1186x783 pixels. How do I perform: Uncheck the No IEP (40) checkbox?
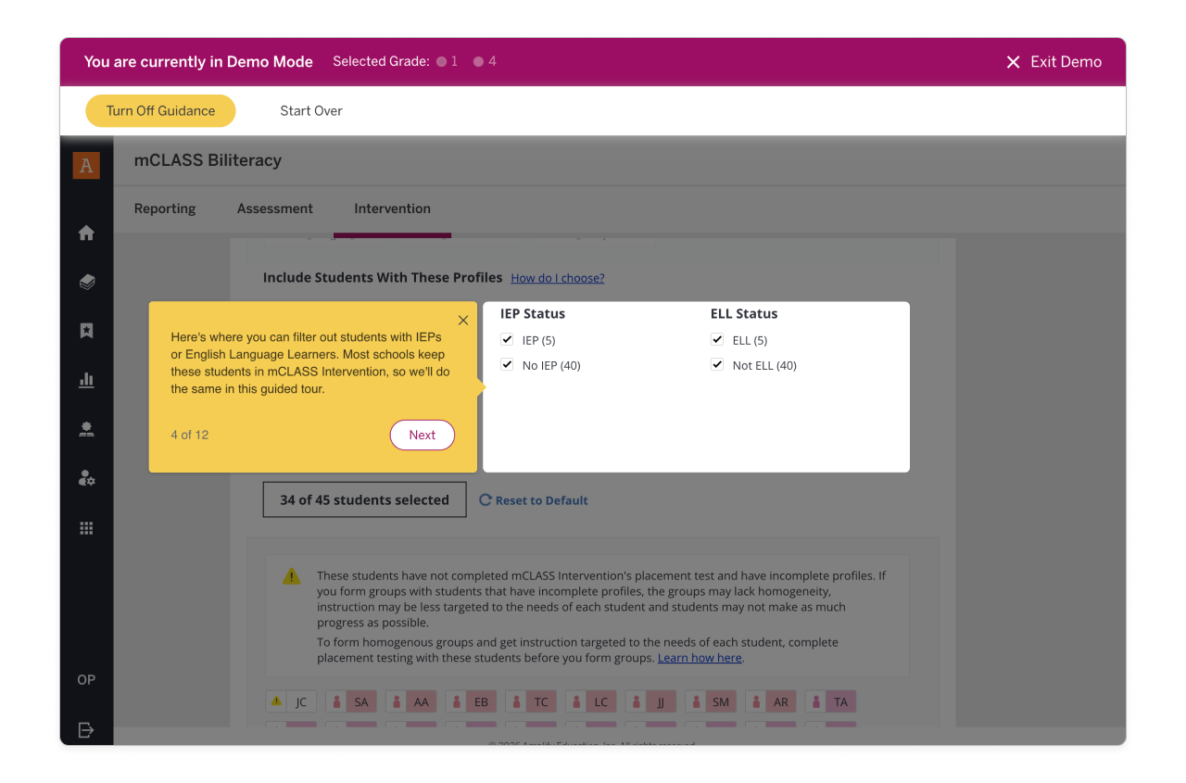pyautogui.click(x=507, y=365)
